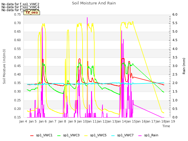Click the 0.15 left axis value
Screen dimensions: 188x141
pos(17,117)
